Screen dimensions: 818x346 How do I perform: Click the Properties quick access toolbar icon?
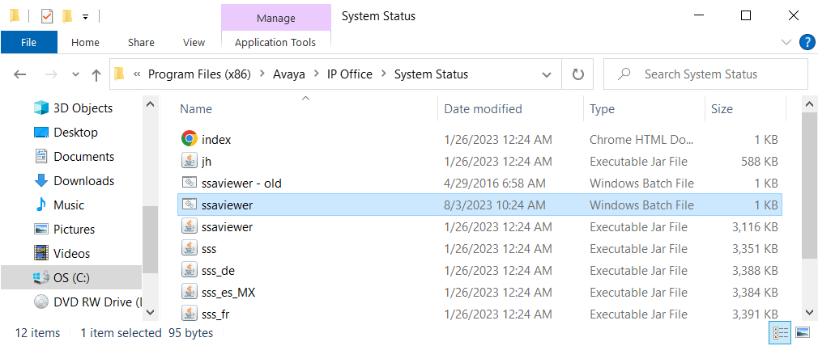coord(47,17)
